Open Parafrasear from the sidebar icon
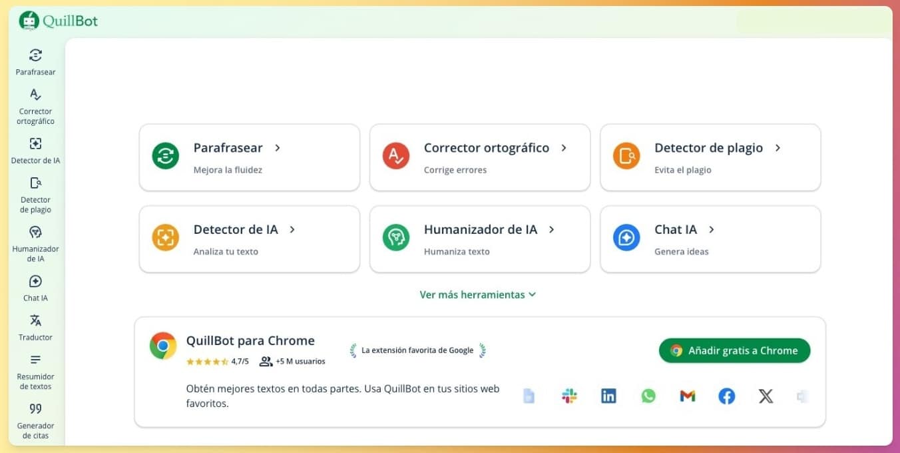 [36, 55]
